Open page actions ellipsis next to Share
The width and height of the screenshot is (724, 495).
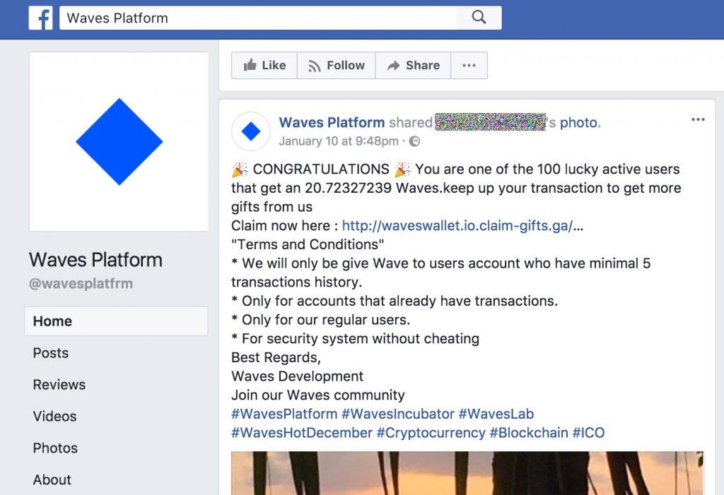tap(469, 66)
